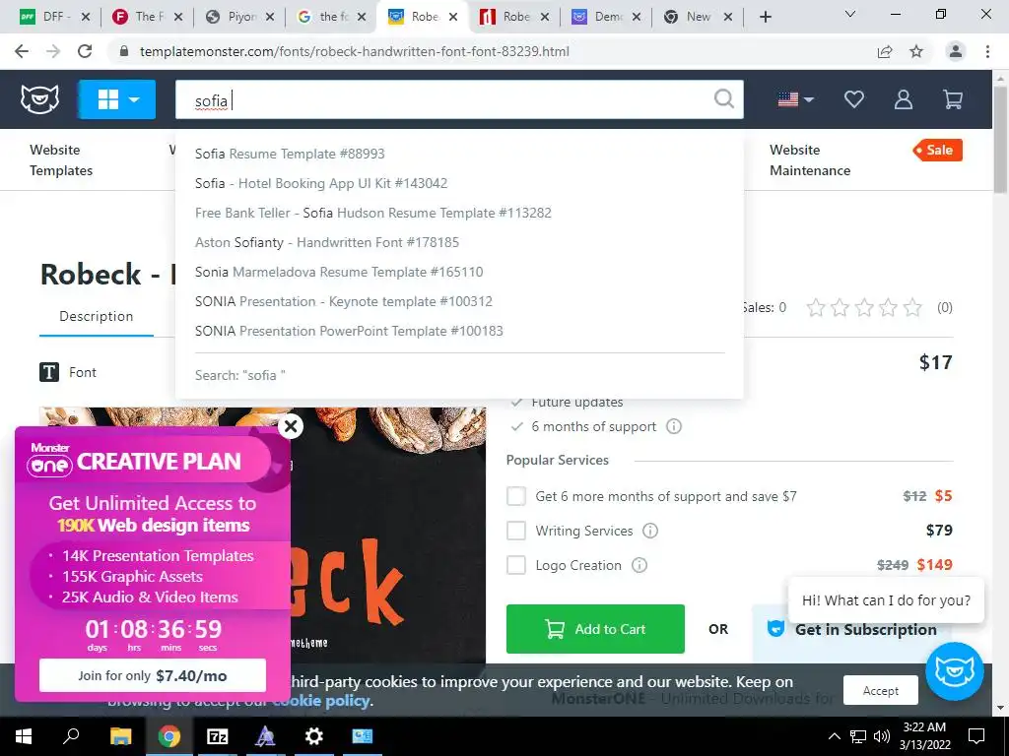This screenshot has width=1009, height=756.
Task: Open File Explorer from taskbar
Action: click(x=120, y=736)
